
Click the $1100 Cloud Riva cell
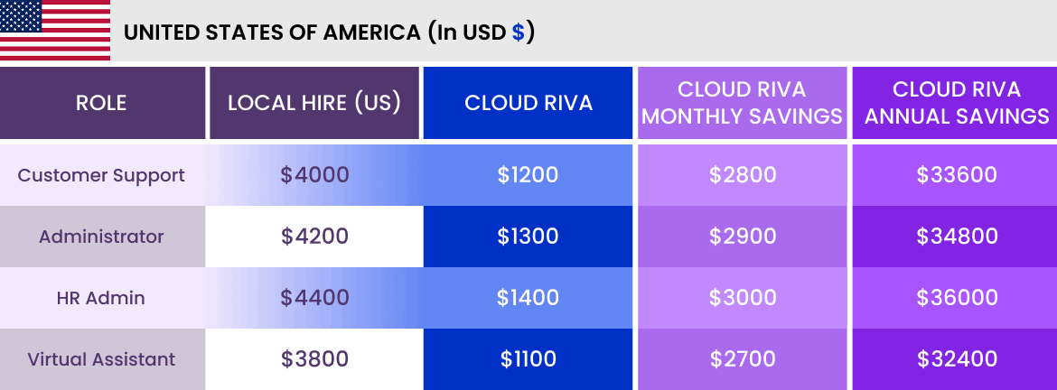pyautogui.click(x=528, y=359)
